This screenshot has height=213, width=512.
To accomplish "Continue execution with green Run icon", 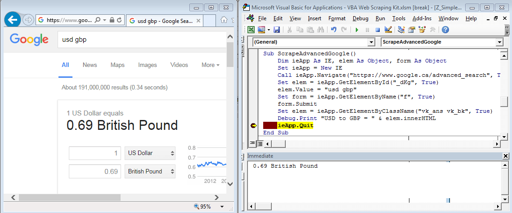I will (357, 30).
